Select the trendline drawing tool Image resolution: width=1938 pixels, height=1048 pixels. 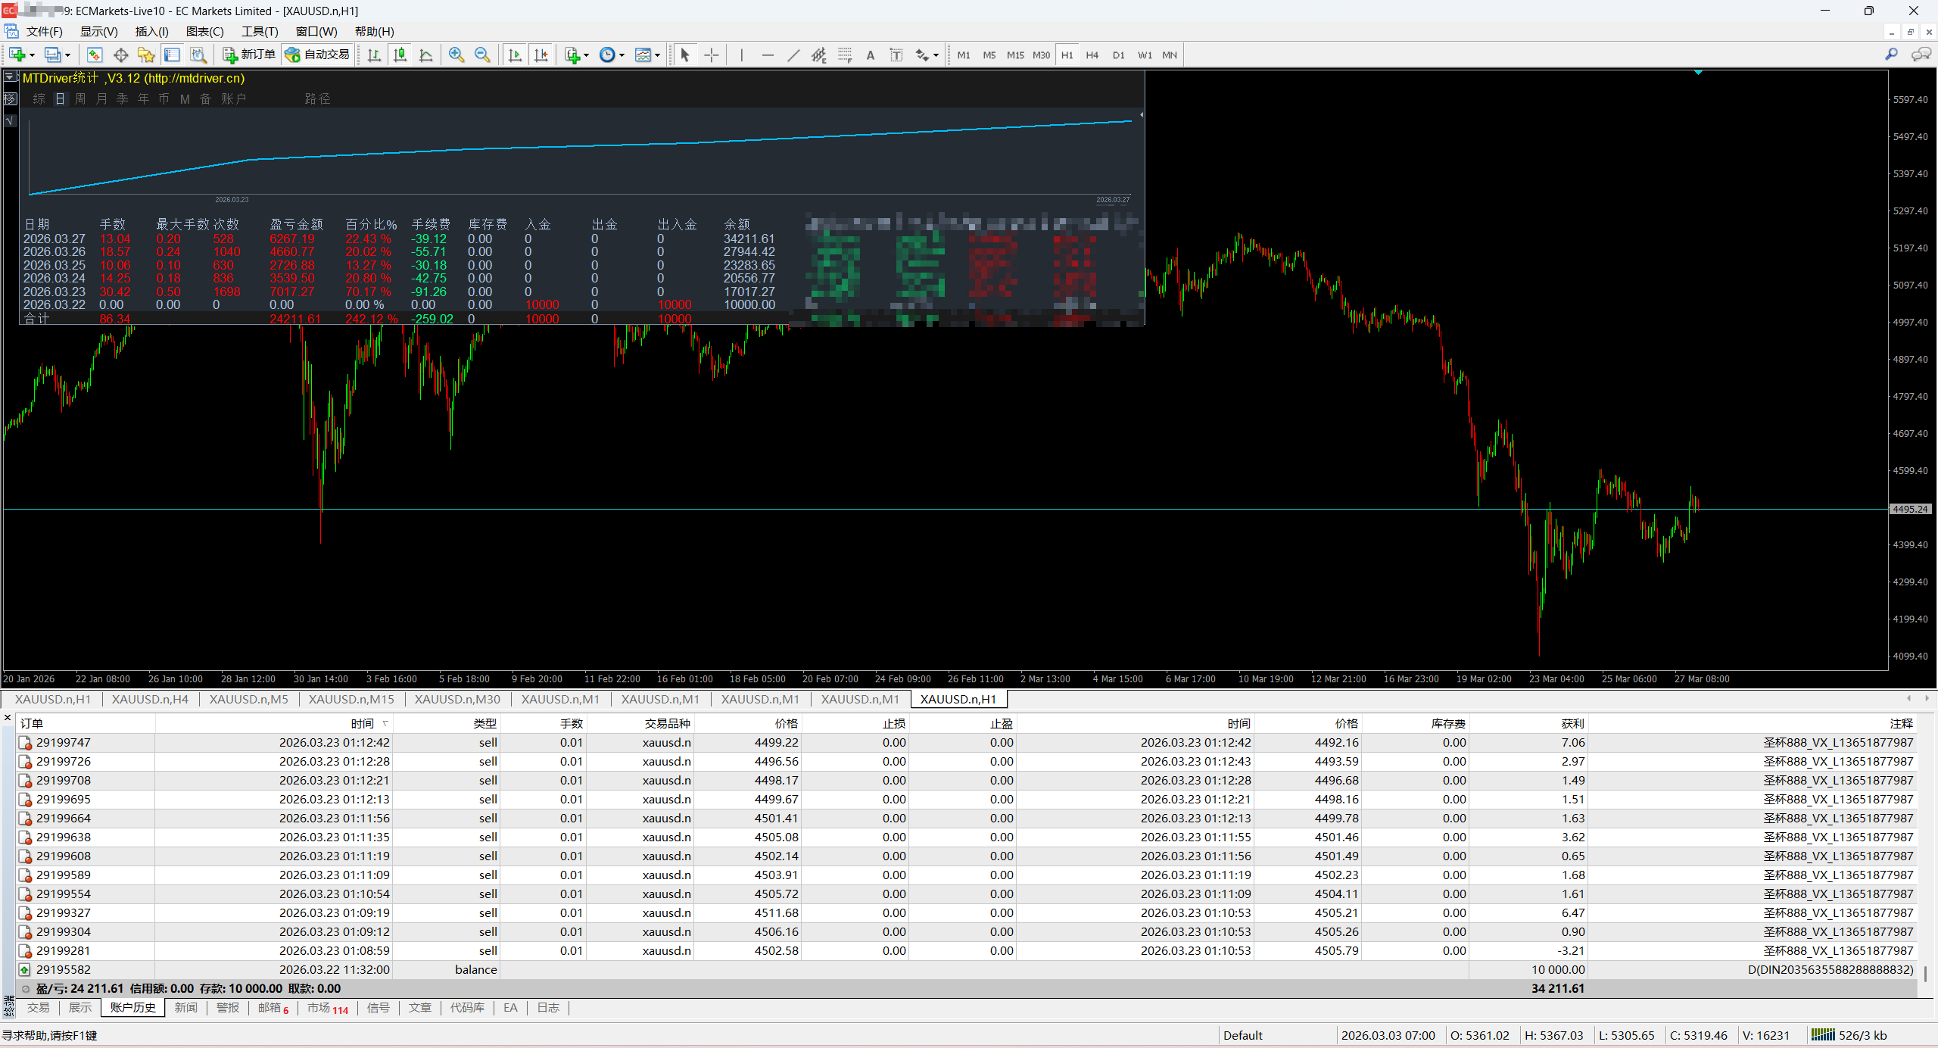pyautogui.click(x=793, y=55)
